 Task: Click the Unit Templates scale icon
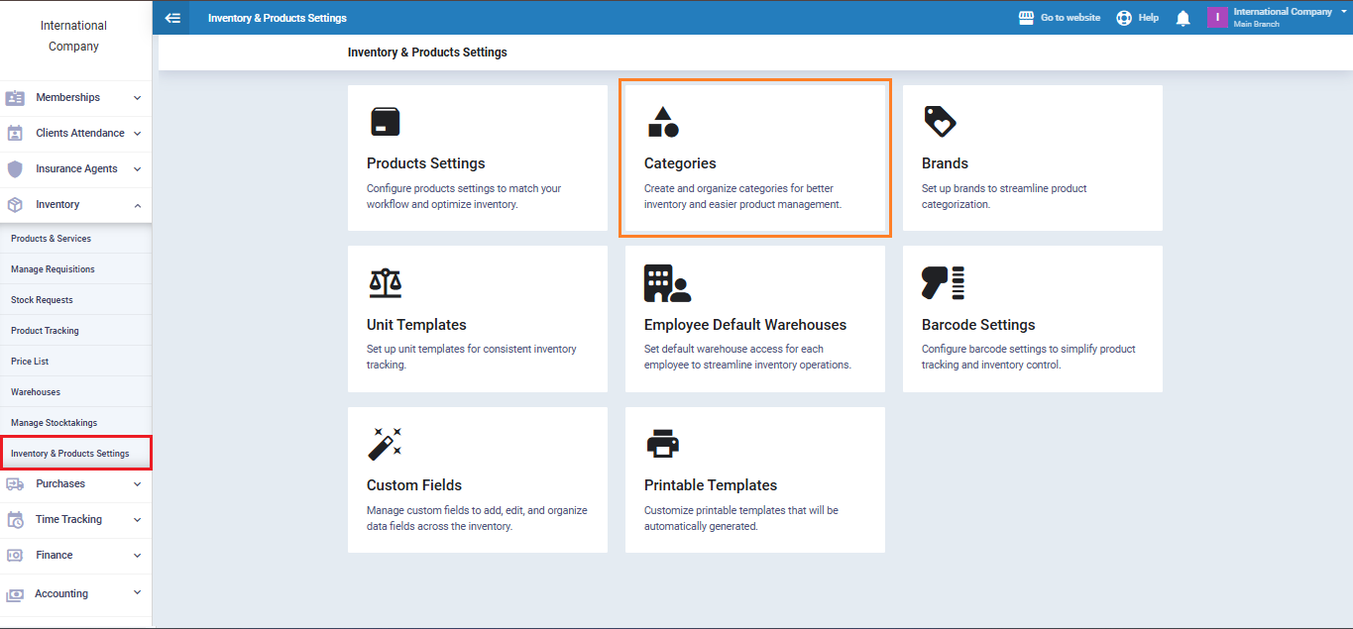(385, 283)
